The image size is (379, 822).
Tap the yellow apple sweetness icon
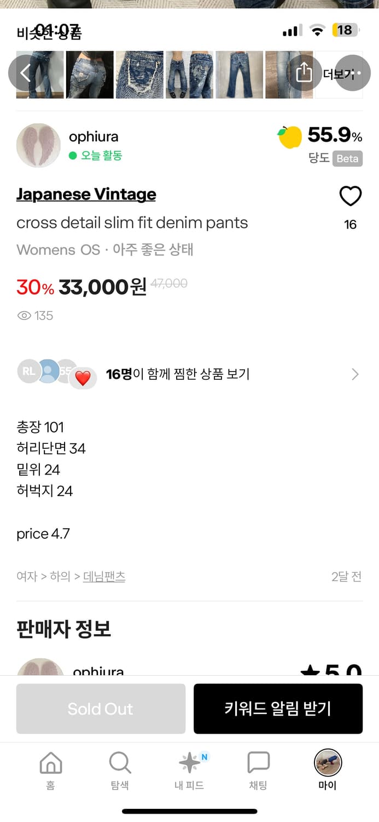click(290, 137)
